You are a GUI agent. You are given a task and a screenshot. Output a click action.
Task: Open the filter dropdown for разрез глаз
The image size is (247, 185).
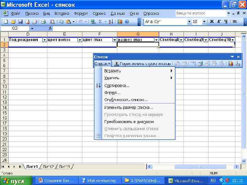[x=156, y=40]
